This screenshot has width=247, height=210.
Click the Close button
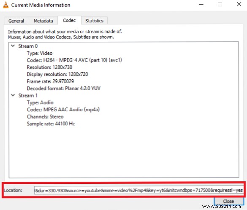pos(228,201)
